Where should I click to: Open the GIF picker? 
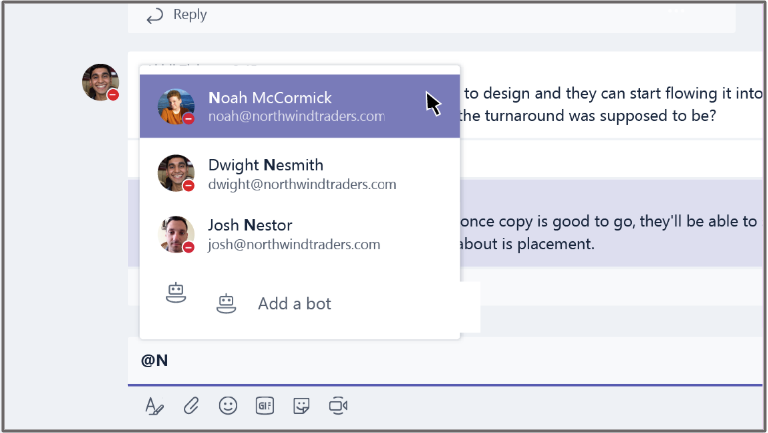pos(265,405)
